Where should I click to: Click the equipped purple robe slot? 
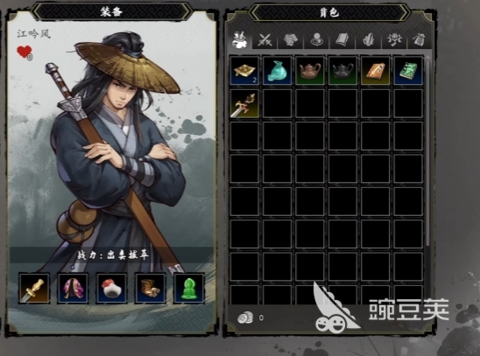pos(73,289)
